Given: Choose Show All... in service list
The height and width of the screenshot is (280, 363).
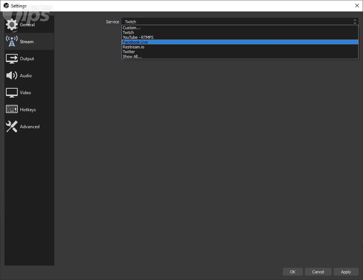Looking at the screenshot, I should [x=240, y=57].
